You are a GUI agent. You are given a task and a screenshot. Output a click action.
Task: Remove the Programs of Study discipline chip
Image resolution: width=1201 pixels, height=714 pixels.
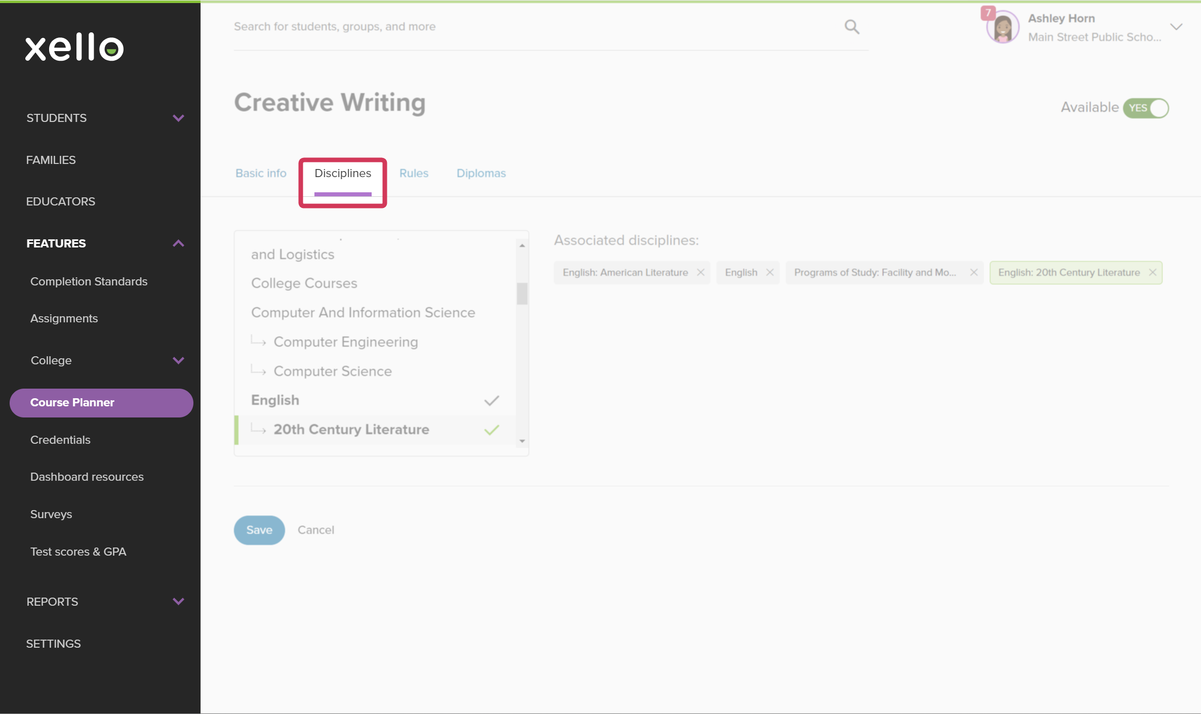pyautogui.click(x=974, y=272)
